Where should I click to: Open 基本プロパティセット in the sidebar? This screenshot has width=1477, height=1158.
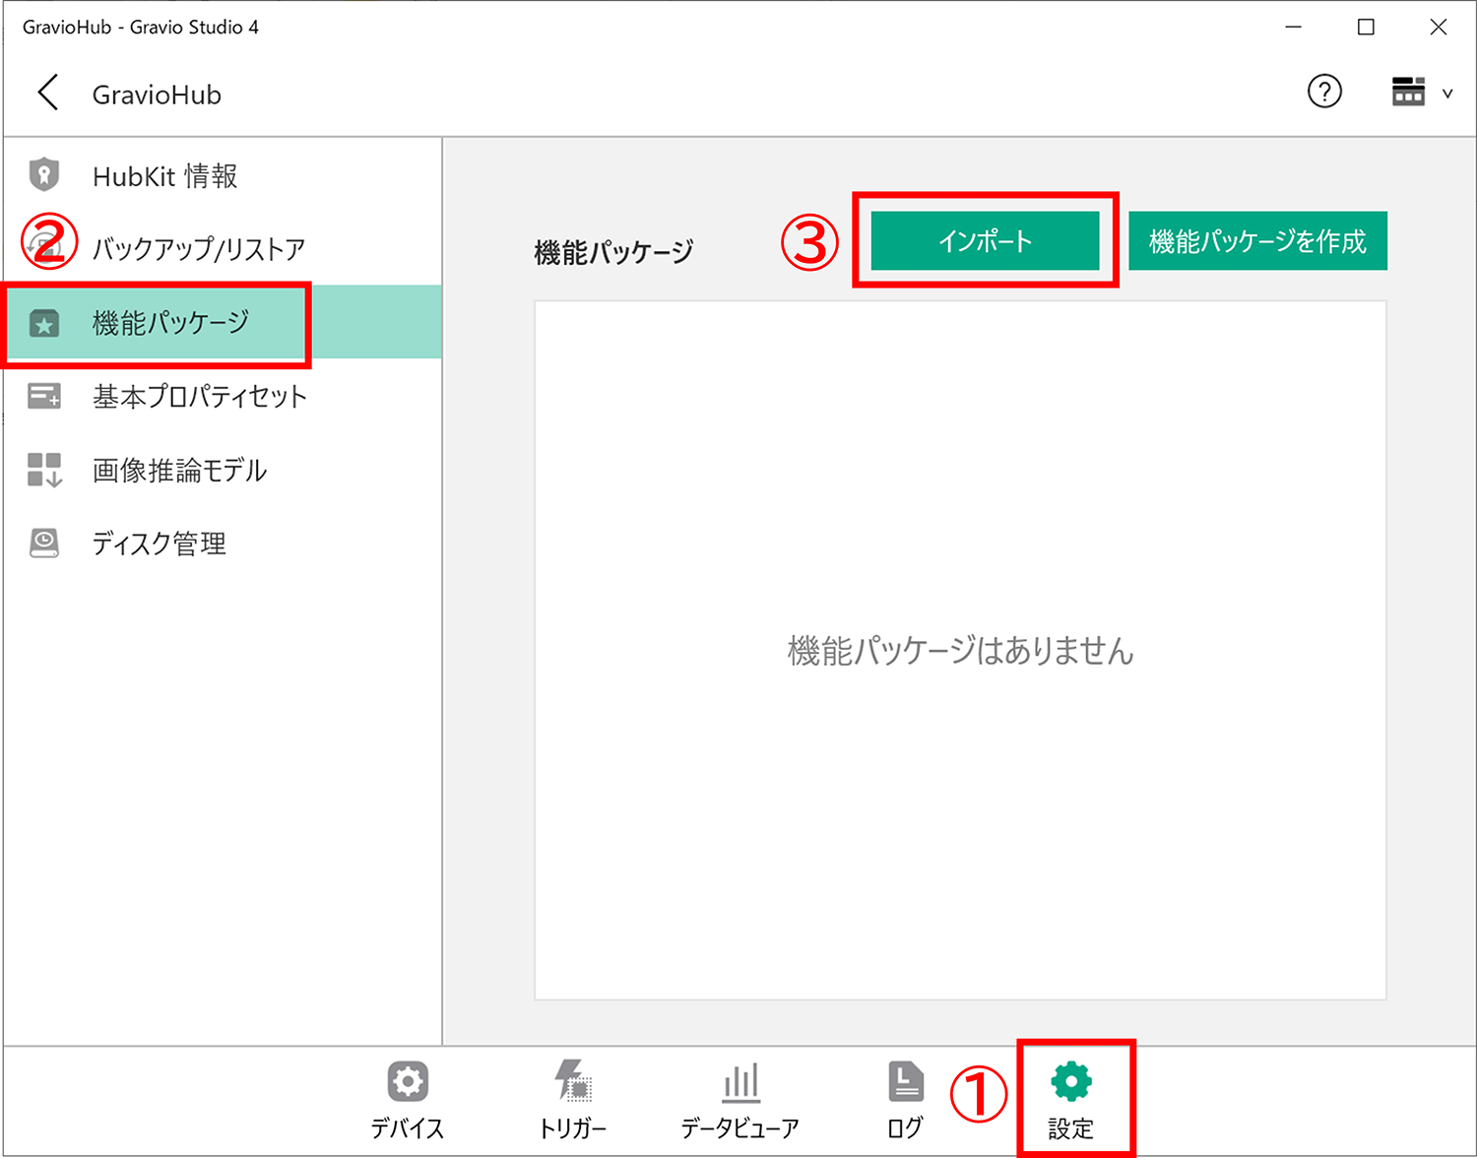[x=222, y=396]
